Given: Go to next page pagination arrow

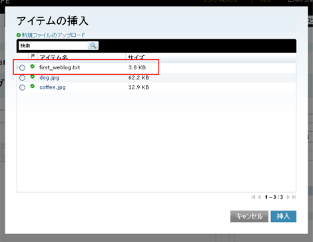Looking at the screenshot, I should click(288, 197).
